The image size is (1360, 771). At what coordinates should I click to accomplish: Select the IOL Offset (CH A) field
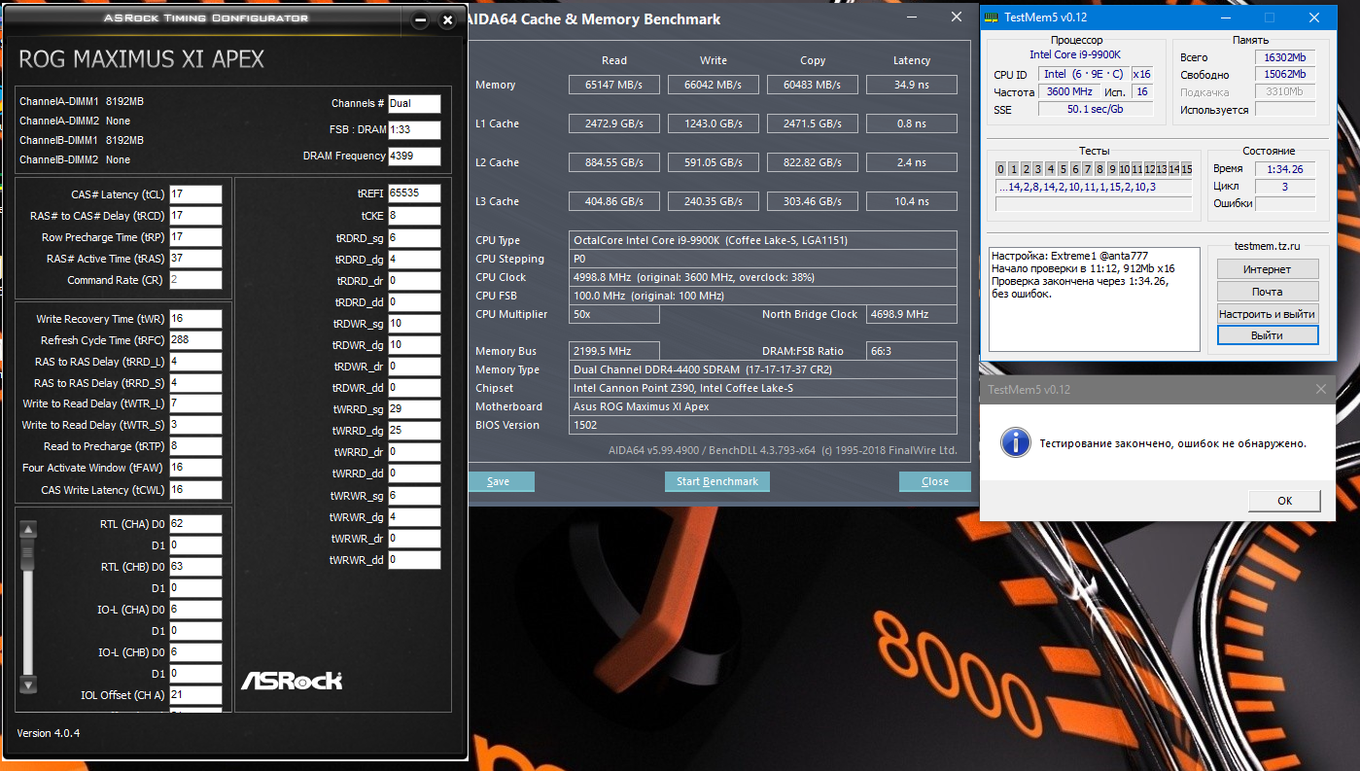pyautogui.click(x=195, y=695)
